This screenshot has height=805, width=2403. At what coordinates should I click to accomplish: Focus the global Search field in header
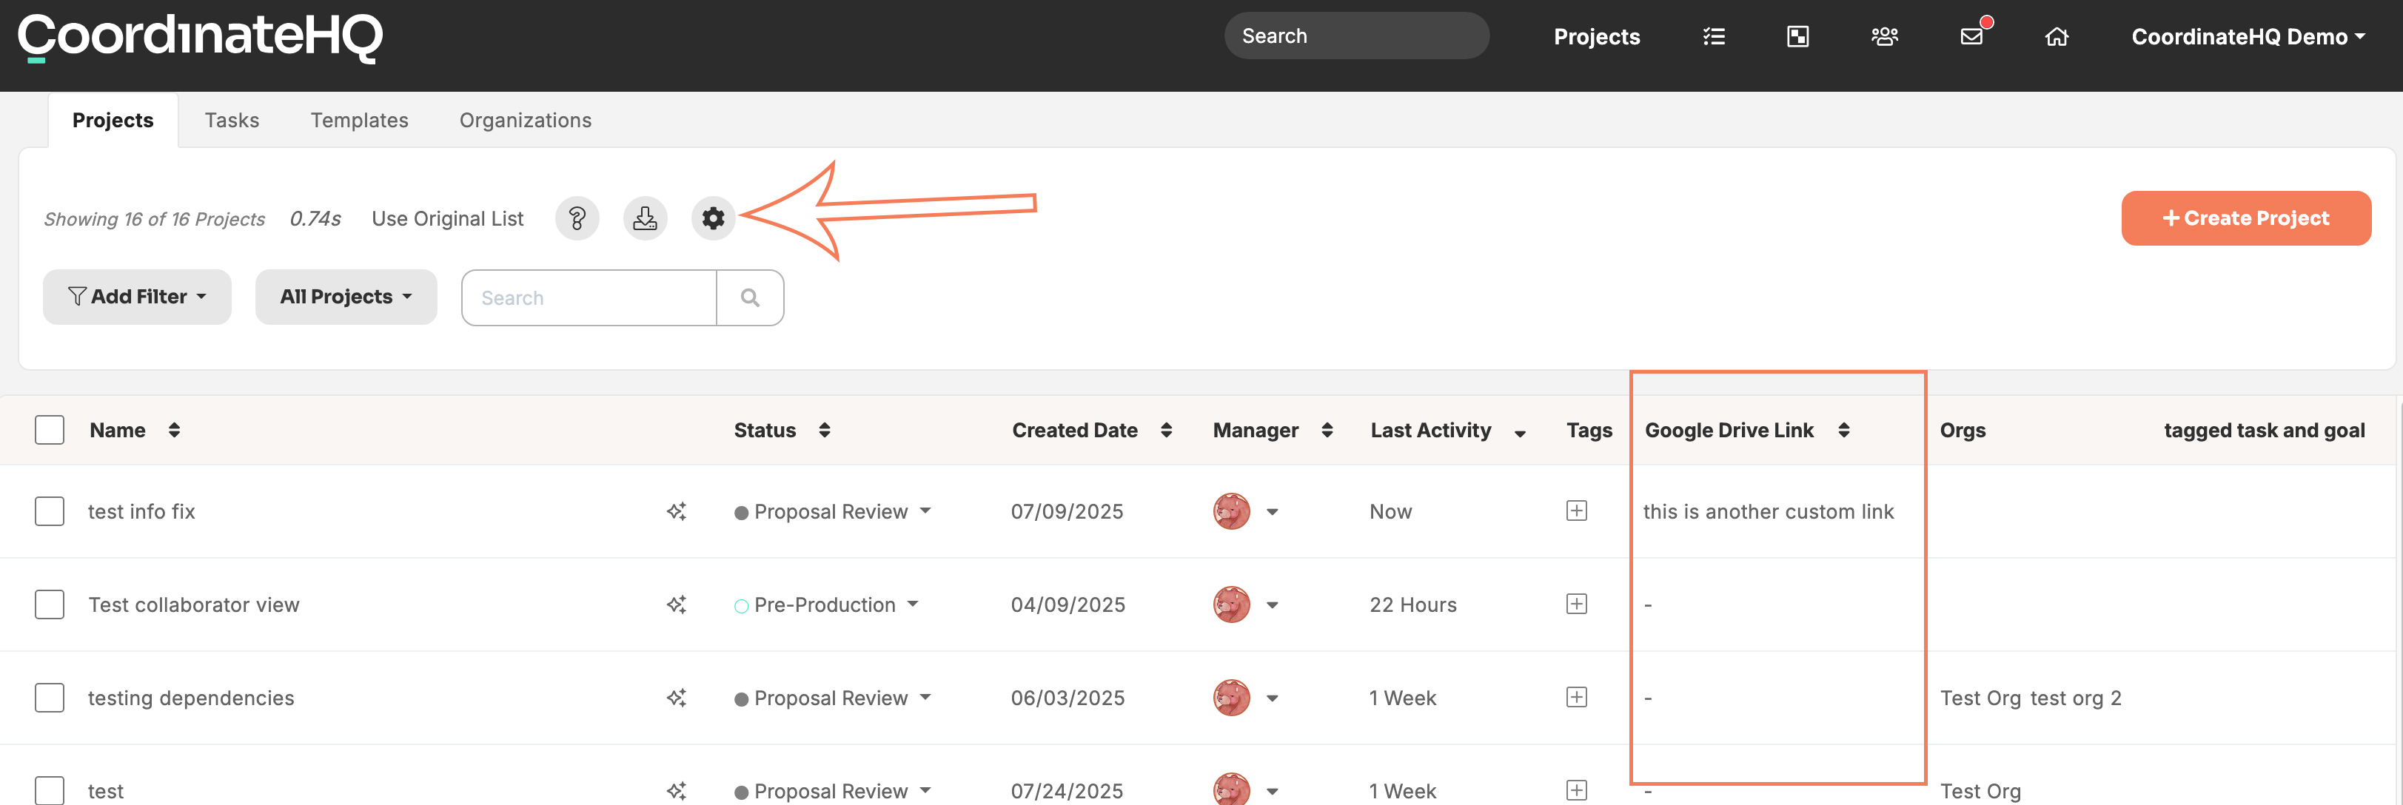(x=1356, y=36)
